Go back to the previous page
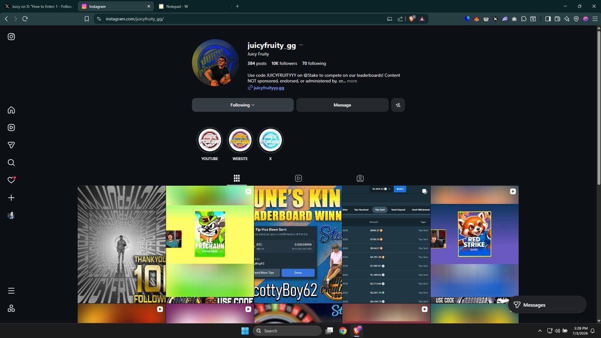Viewport: 601px width, 338px height. [x=6, y=19]
